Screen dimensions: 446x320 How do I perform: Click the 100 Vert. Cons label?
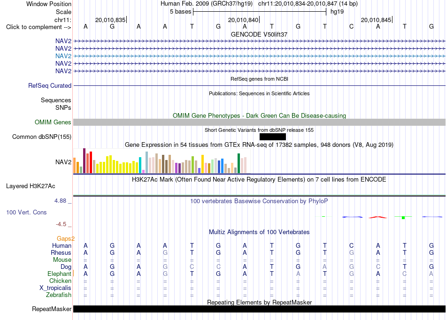[x=26, y=212]
